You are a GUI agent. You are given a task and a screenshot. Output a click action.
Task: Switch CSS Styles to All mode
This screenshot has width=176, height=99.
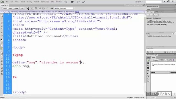pos(150,15)
